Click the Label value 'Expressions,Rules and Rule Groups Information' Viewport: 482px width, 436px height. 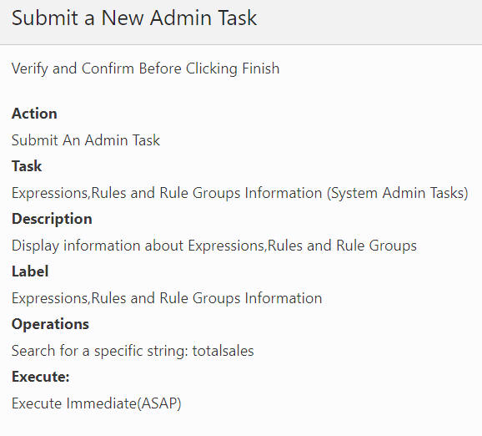(167, 298)
